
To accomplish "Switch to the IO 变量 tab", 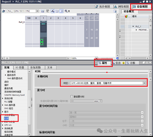I will tap(20, 67).
